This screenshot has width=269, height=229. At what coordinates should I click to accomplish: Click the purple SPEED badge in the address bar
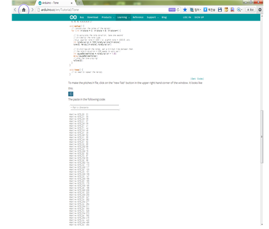pos(172,10)
